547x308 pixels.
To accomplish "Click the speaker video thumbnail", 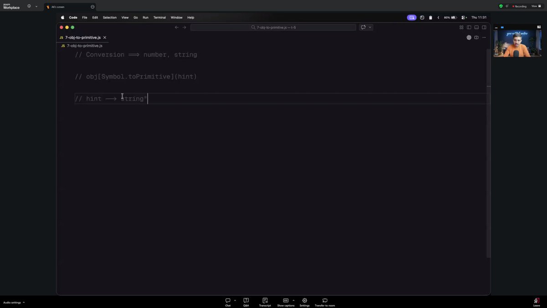I will click(x=518, y=43).
